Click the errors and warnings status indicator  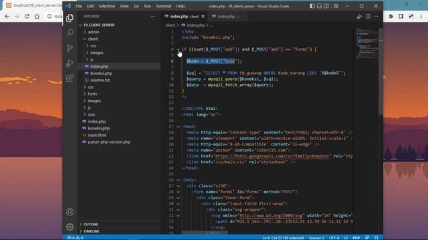75,237
